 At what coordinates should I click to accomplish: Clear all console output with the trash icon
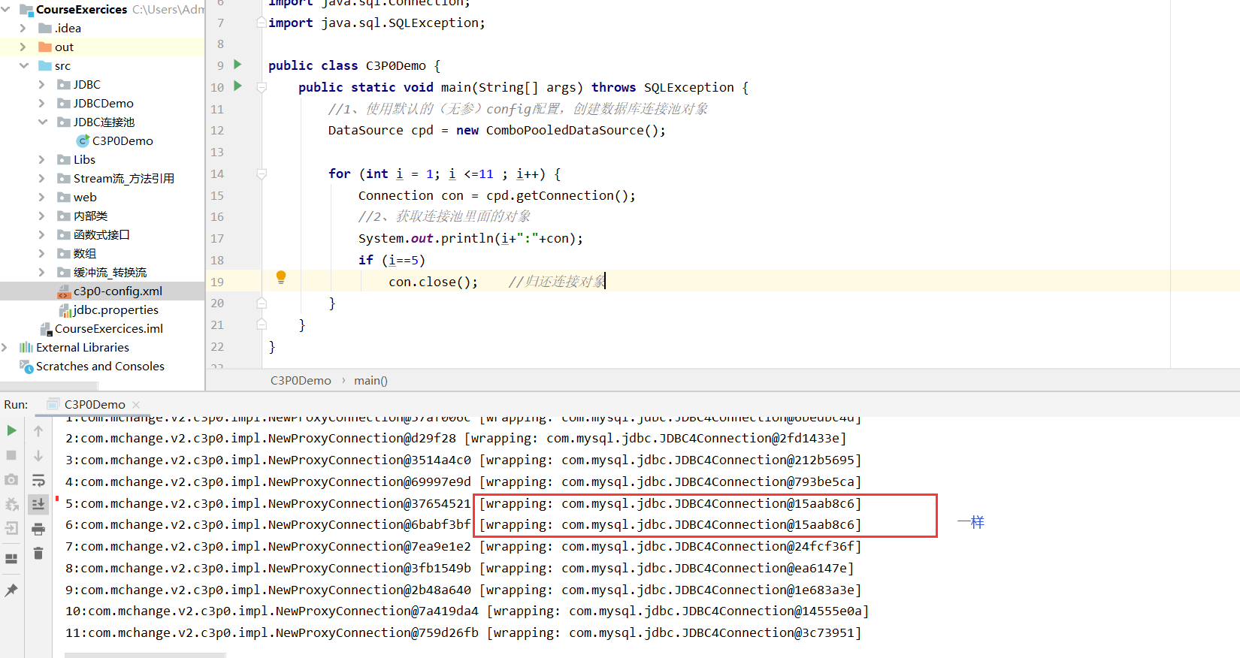pyautogui.click(x=38, y=554)
